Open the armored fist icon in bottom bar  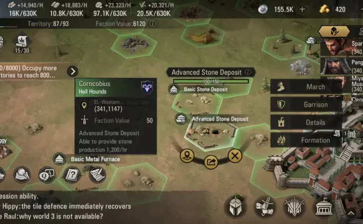tap(265, 207)
